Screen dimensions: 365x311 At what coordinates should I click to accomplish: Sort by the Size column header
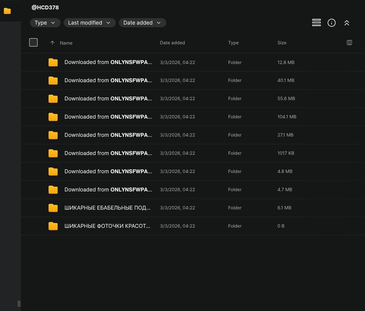click(282, 43)
